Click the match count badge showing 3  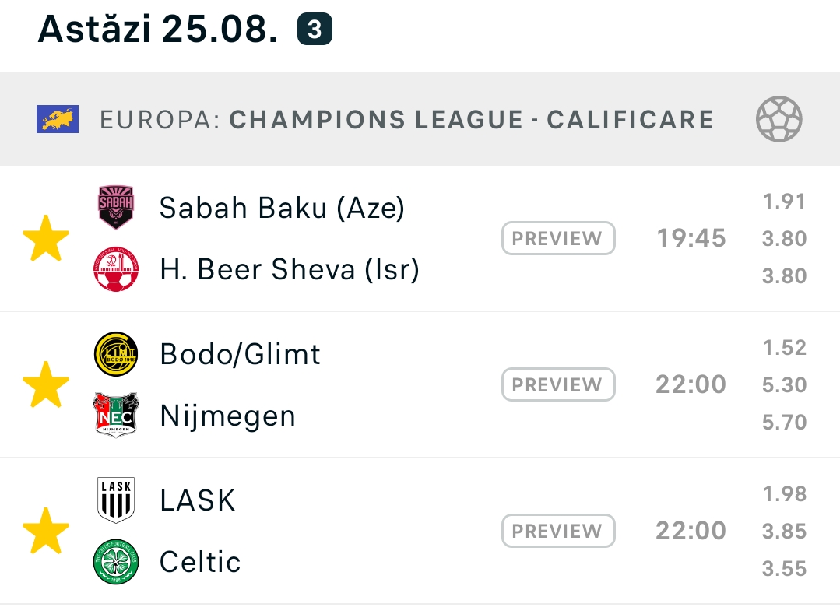click(x=315, y=30)
